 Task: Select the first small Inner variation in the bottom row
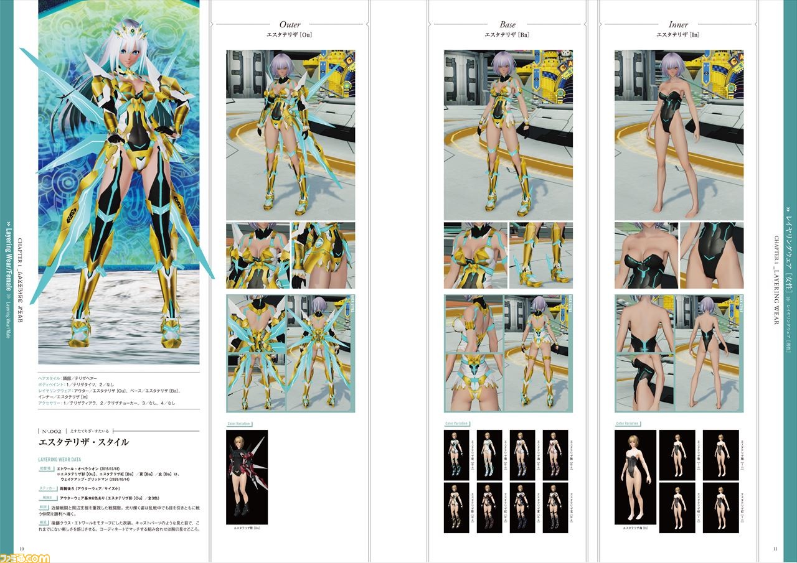[677, 508]
